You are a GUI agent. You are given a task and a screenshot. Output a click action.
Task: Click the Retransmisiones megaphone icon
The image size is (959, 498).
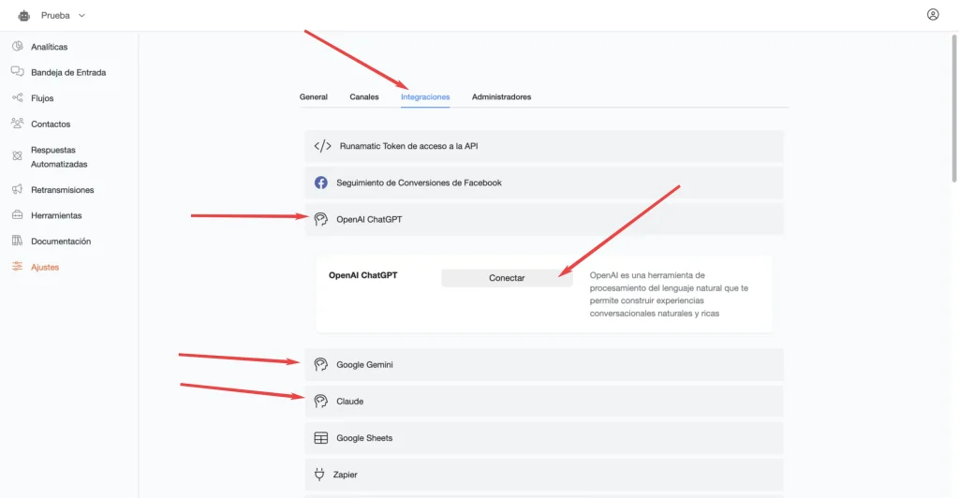(17, 189)
